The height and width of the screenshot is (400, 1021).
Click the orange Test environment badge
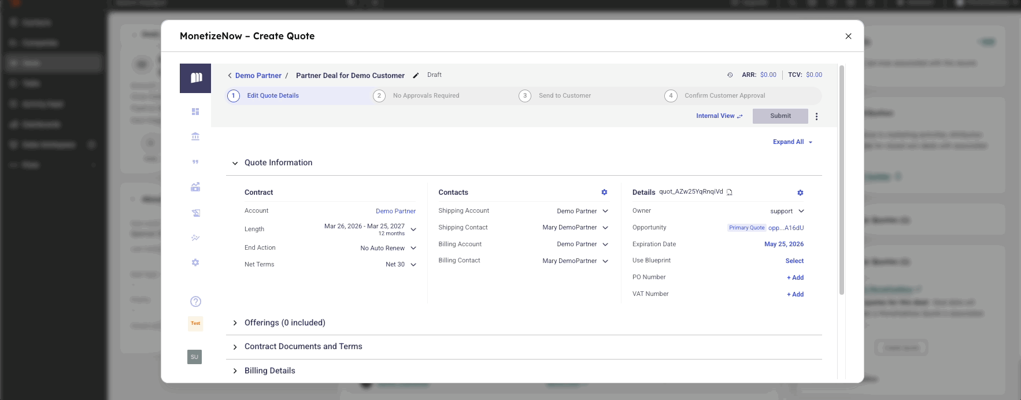click(x=195, y=323)
